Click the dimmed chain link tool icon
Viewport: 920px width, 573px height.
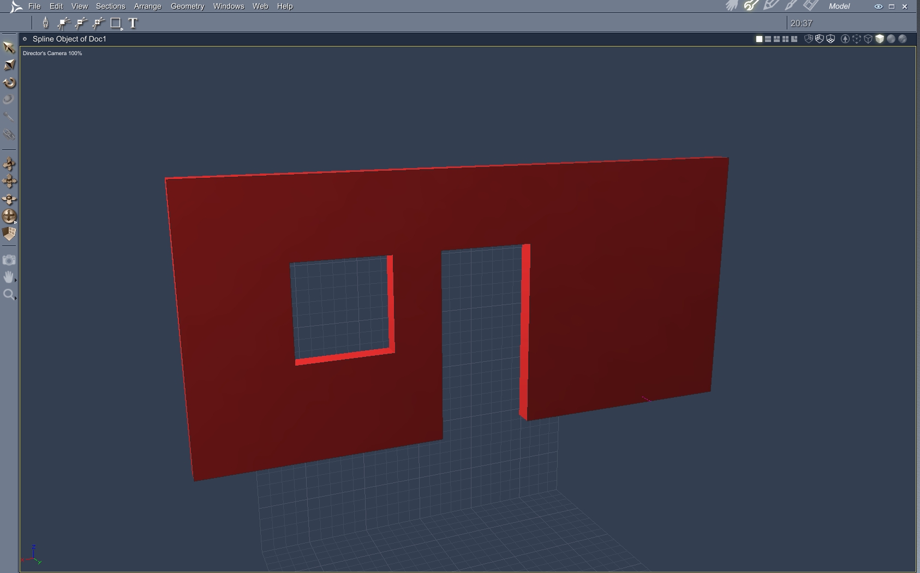point(9,134)
